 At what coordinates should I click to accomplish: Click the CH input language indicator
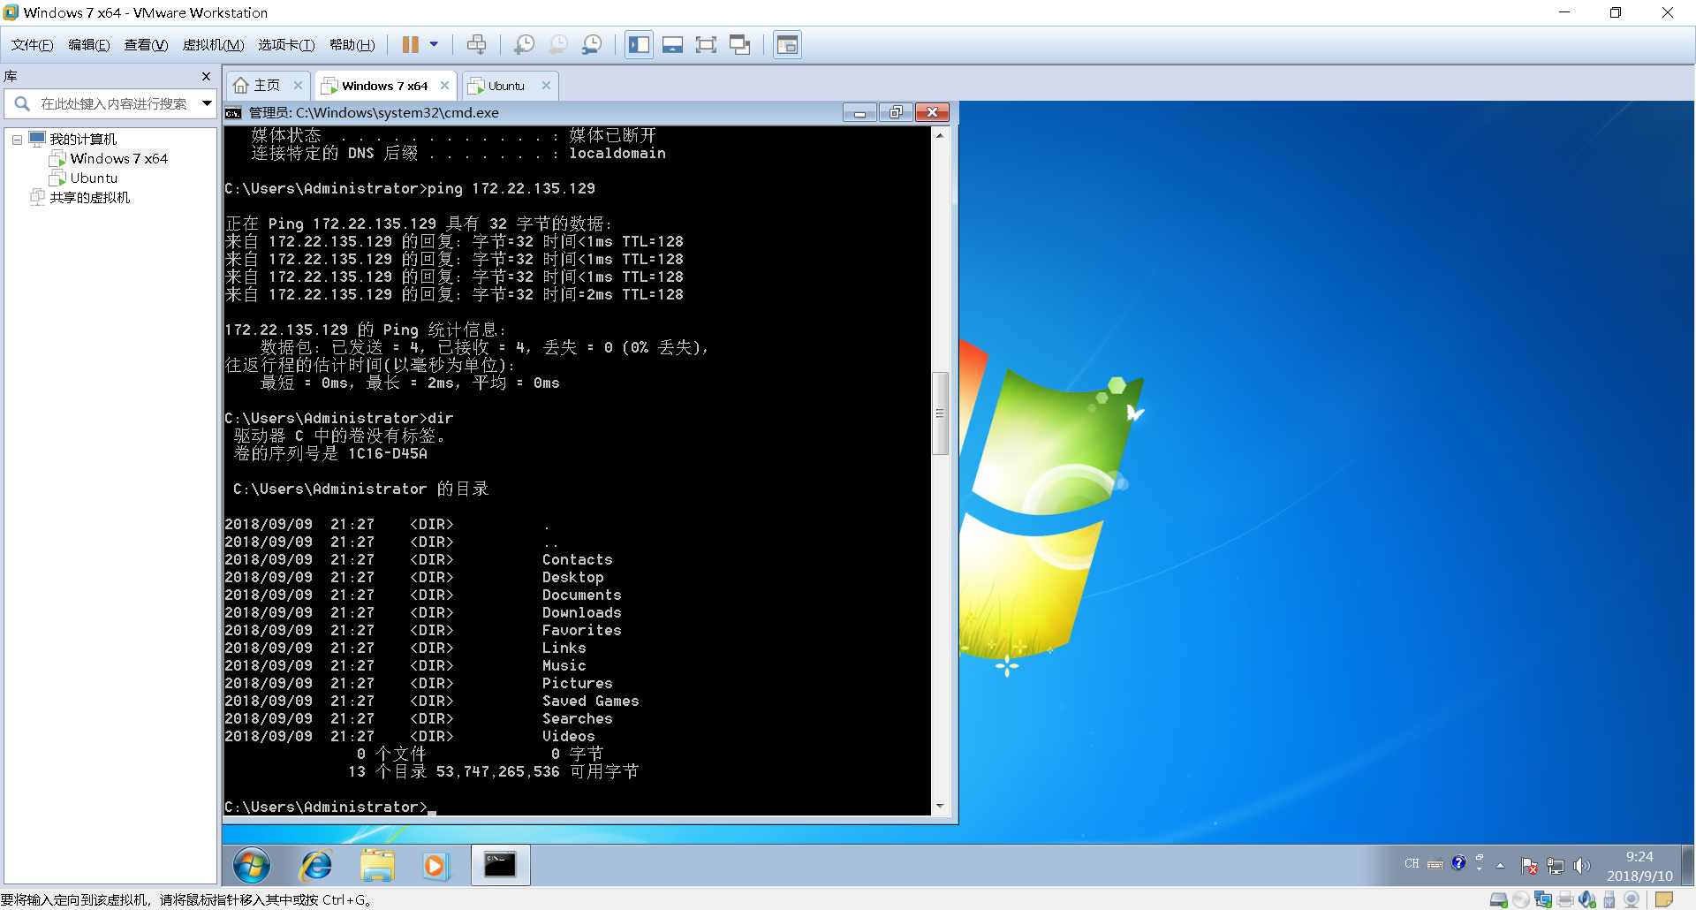pos(1412,863)
